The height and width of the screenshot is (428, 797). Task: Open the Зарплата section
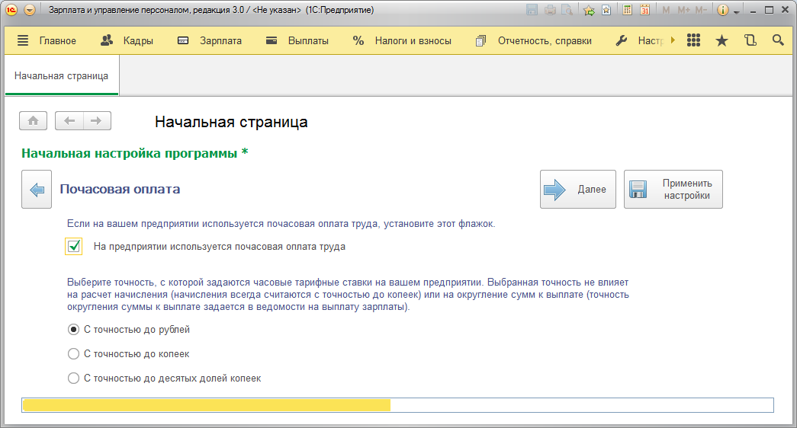220,40
